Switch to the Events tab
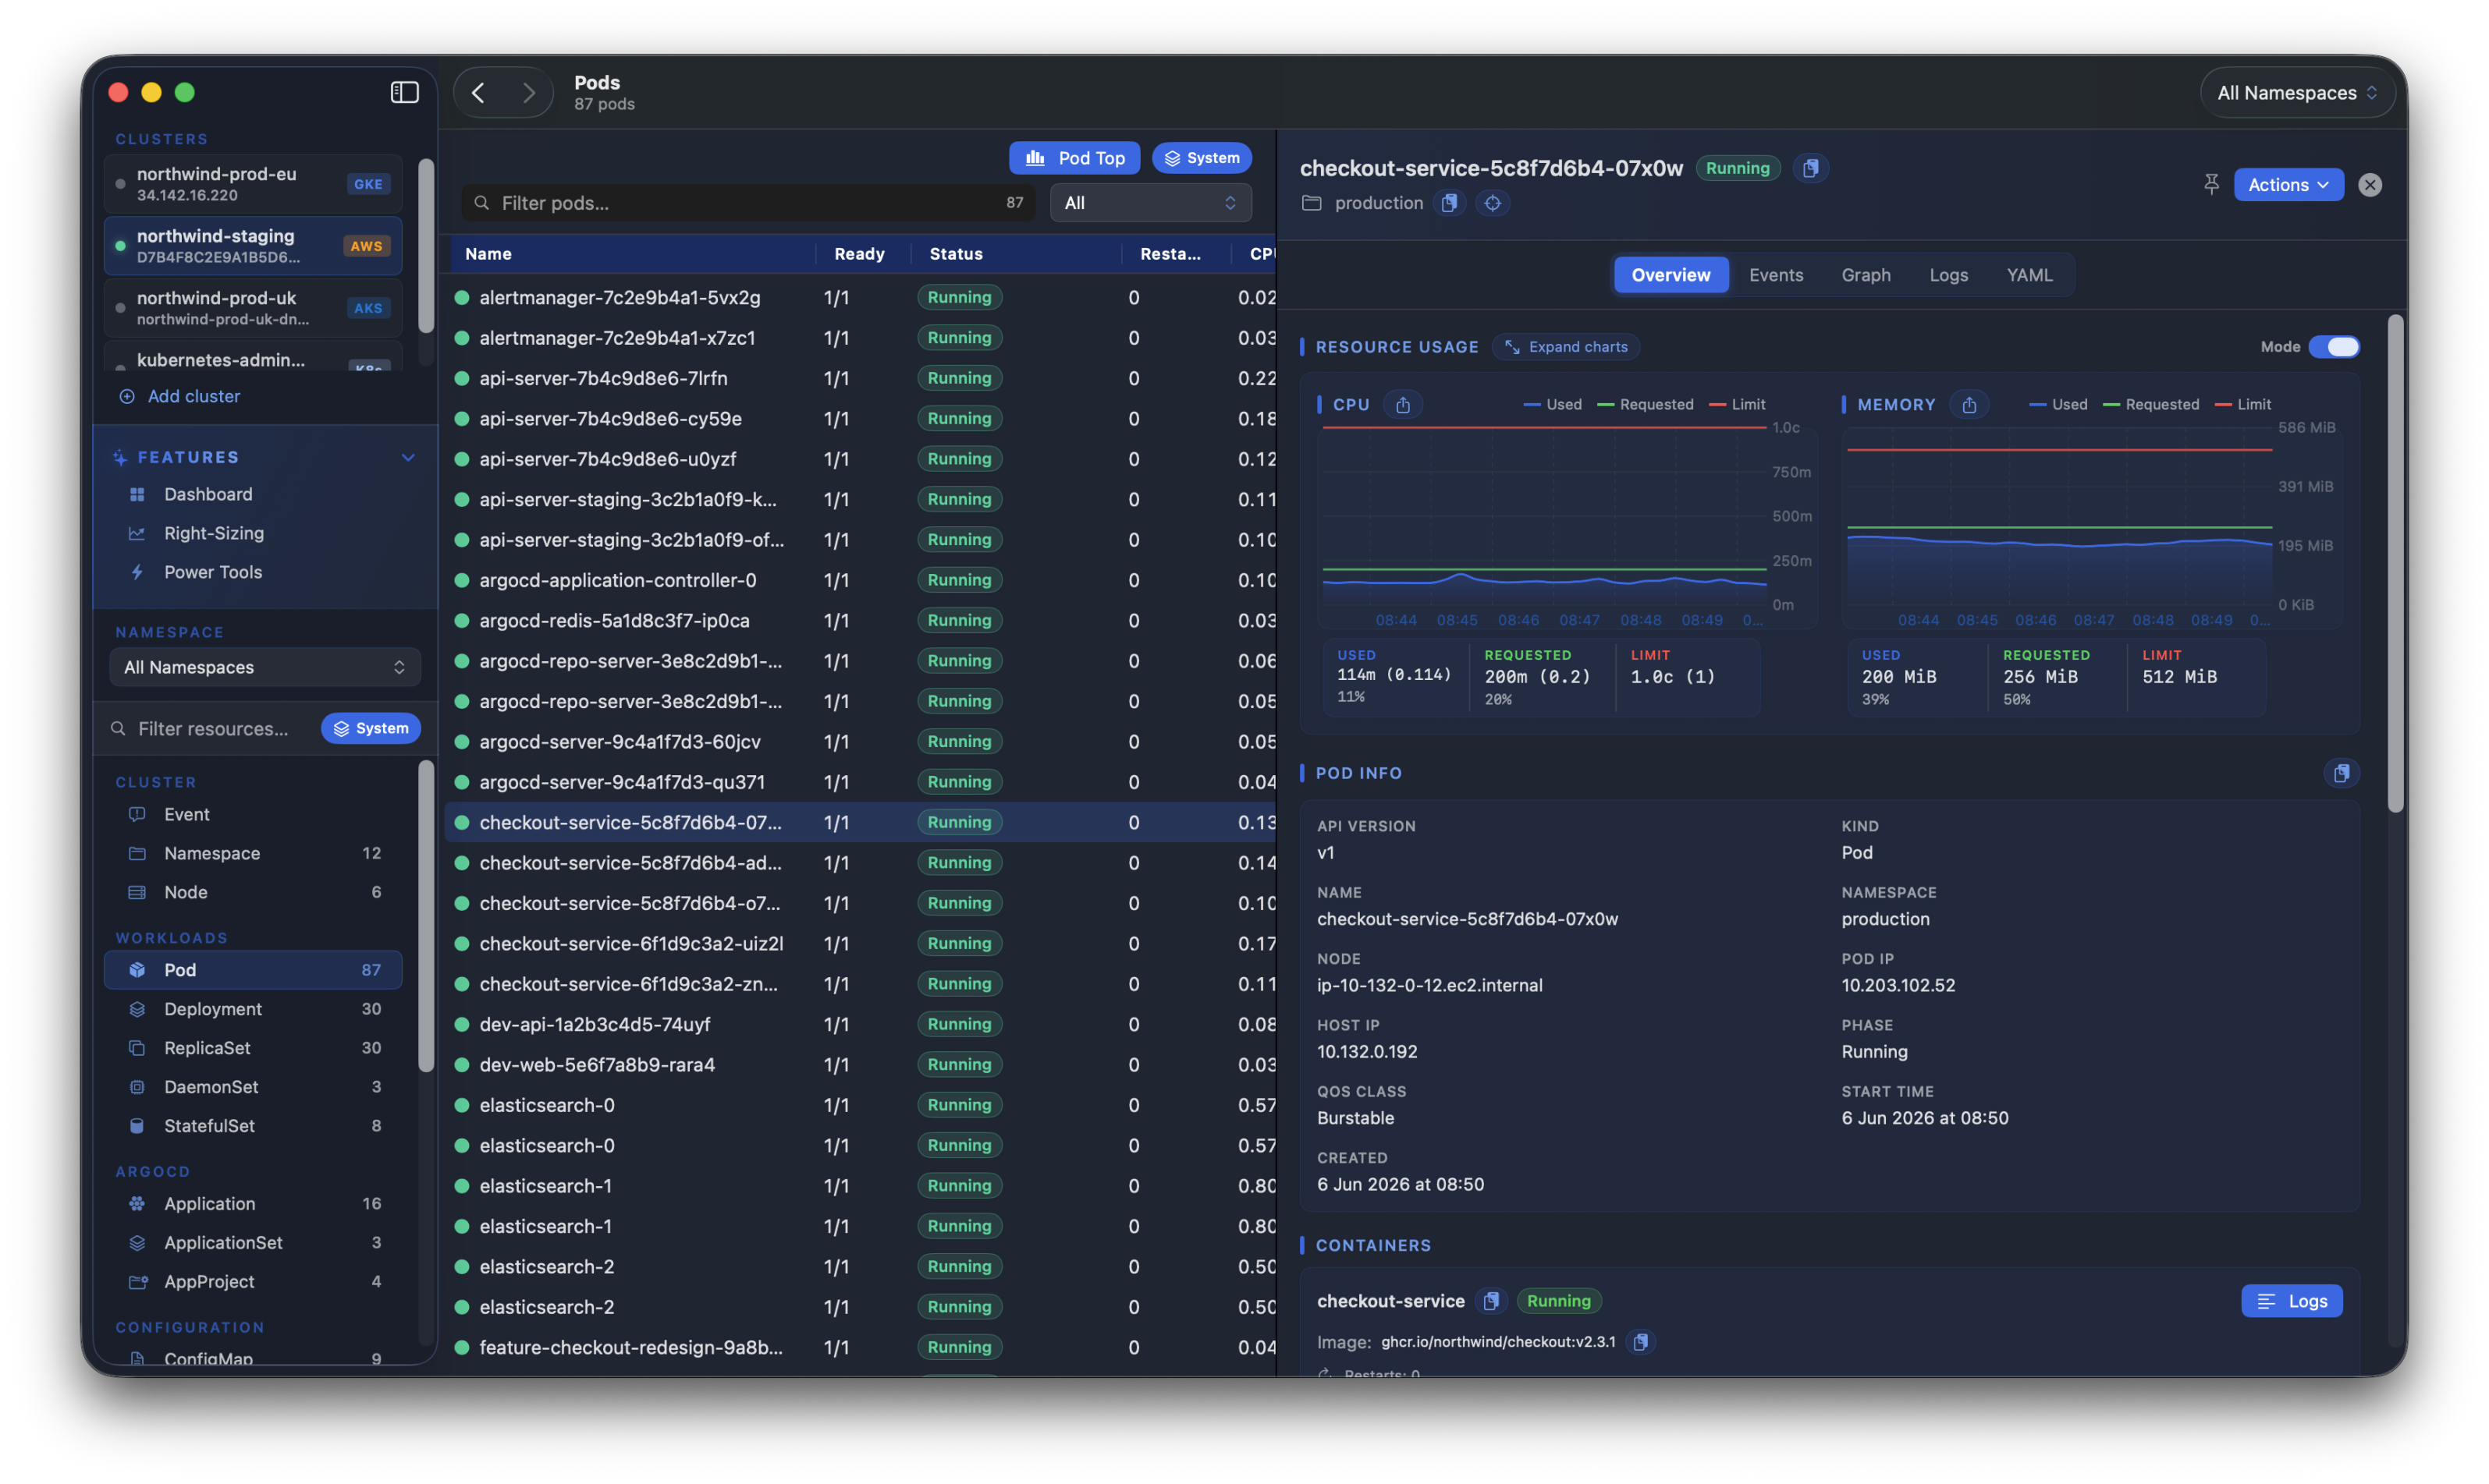This screenshot has height=1484, width=2489. tap(1776, 275)
